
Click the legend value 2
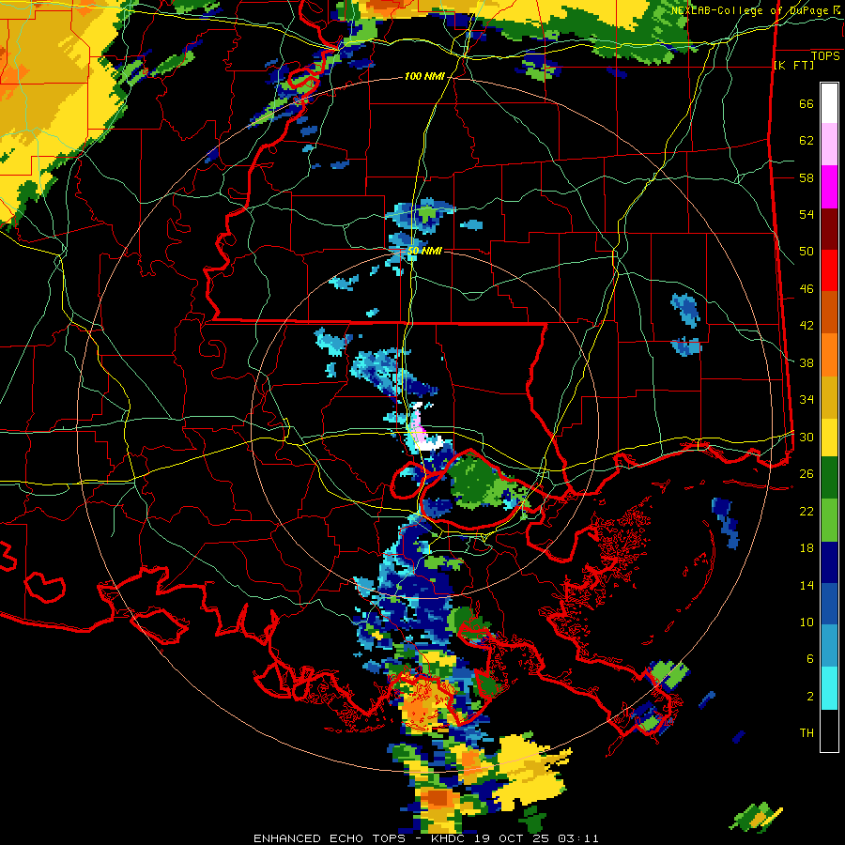coord(810,697)
